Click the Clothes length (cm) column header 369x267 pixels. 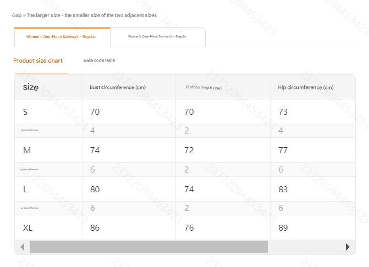coord(203,87)
